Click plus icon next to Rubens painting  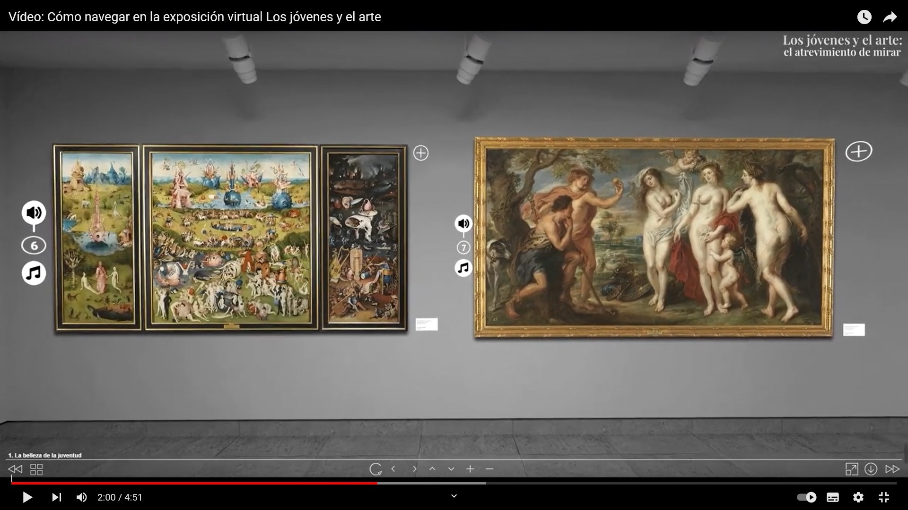click(858, 152)
